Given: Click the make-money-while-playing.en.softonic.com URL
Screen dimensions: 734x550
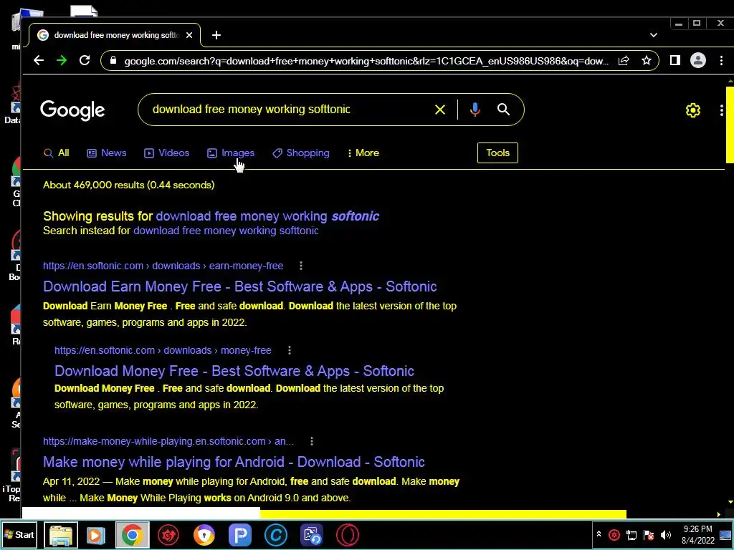Looking at the screenshot, I should tap(168, 441).
